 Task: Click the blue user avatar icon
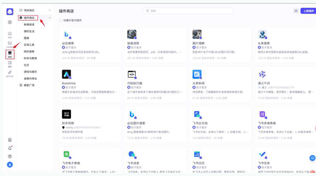point(10,164)
